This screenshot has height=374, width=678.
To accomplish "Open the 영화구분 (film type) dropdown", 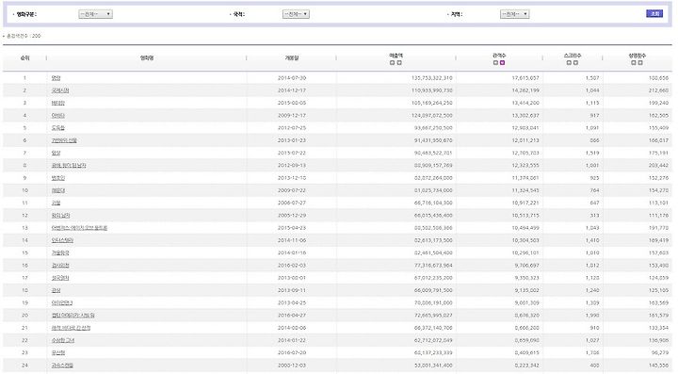I will pyautogui.click(x=95, y=14).
